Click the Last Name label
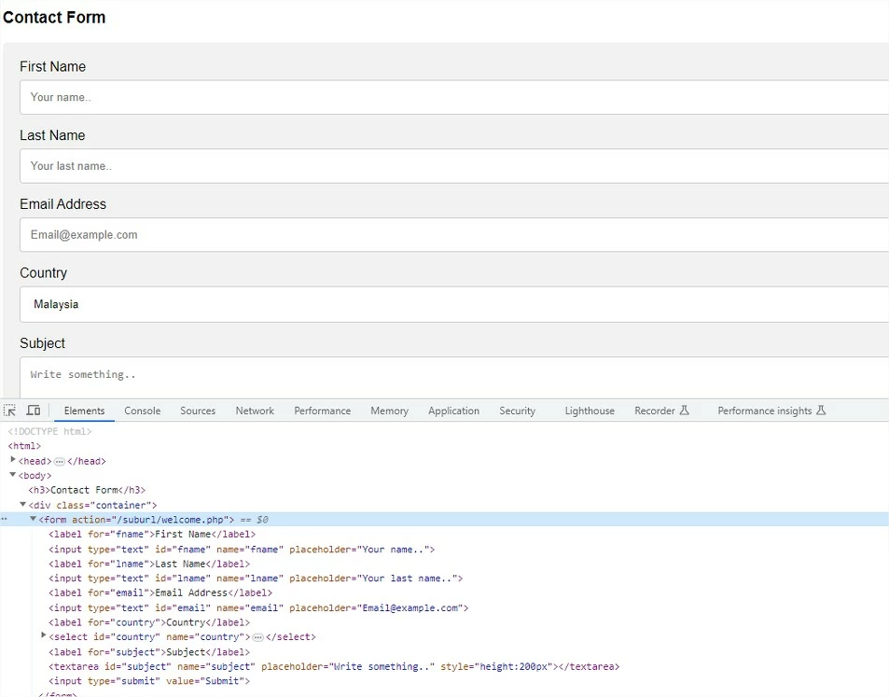 (52, 135)
